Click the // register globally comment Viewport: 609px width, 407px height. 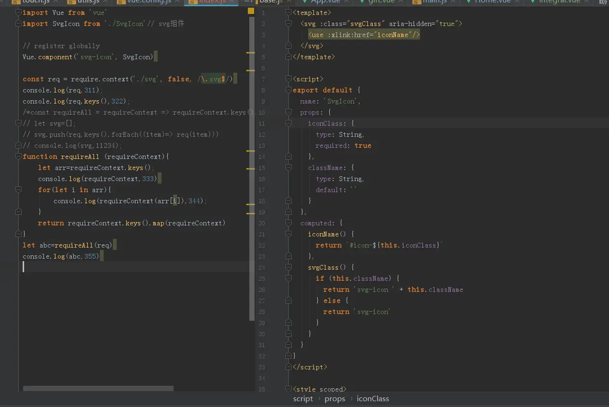(61, 46)
